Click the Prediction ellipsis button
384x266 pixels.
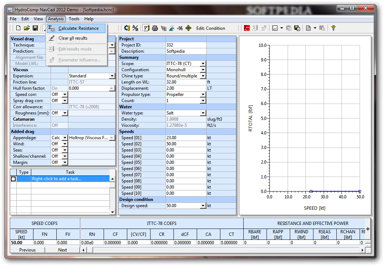tap(112, 51)
